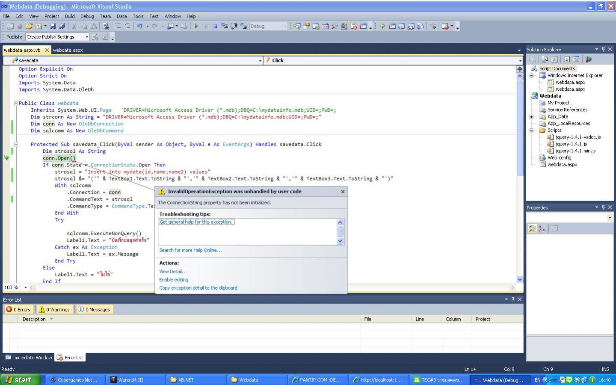Save the file with the disk icon
616x385 pixels.
point(53,26)
